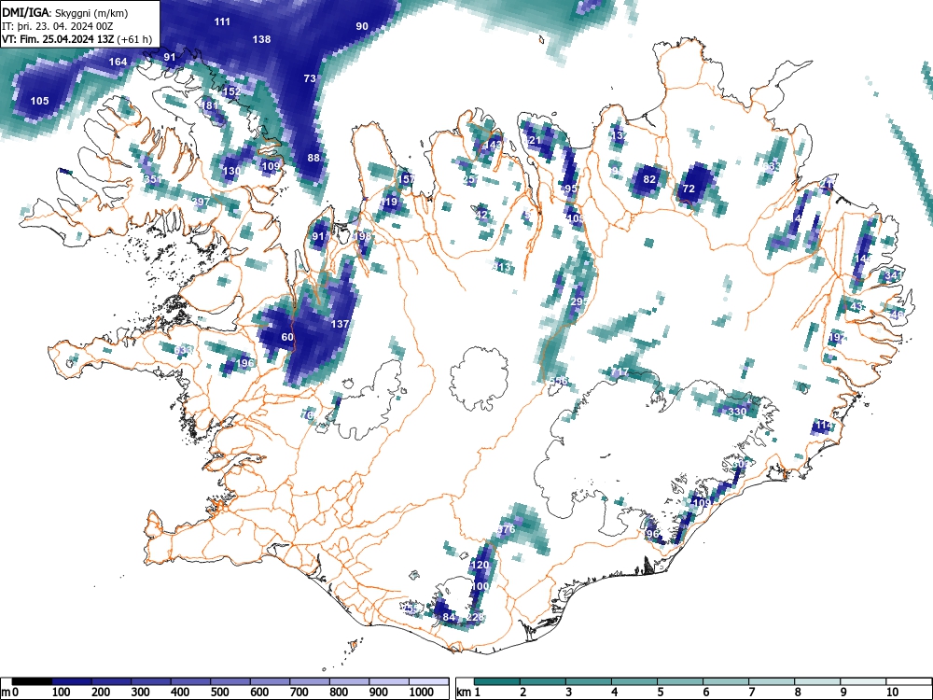Click the map value '60'
Screen dimensions: 933x700
(x=287, y=337)
